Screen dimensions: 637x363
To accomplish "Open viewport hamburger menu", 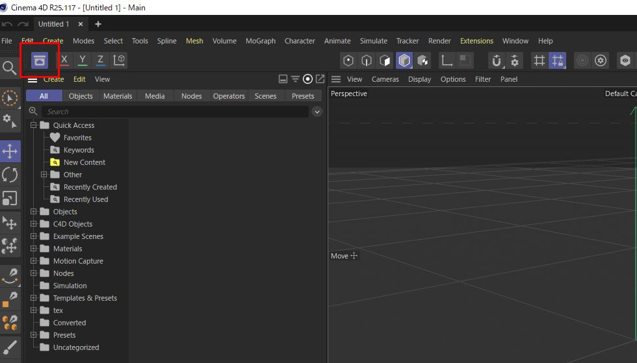I will pos(336,79).
